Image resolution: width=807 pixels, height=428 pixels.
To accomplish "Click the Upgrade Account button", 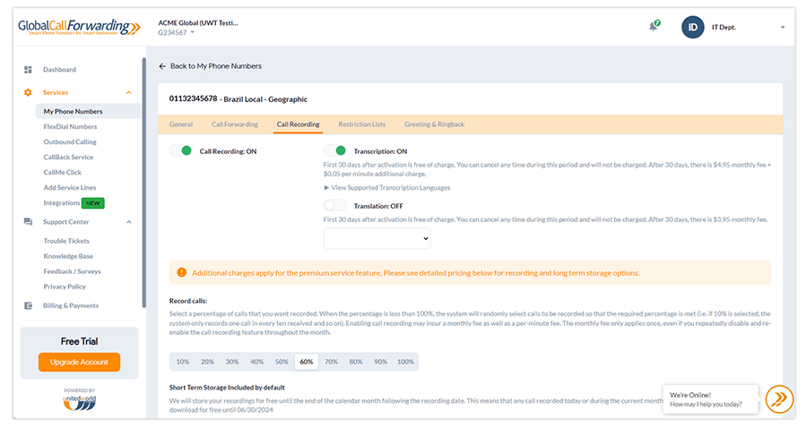I will (x=79, y=362).
